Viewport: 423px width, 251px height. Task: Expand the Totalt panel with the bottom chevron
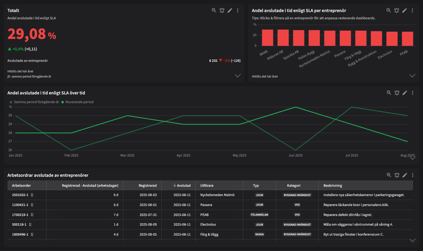tap(237, 75)
